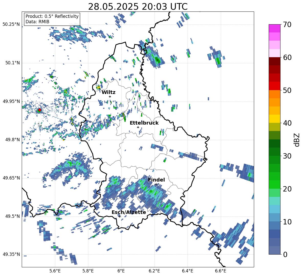Click the cross marker below Esch/Alzette
Screen dimensions: 303x276
pos(120,217)
